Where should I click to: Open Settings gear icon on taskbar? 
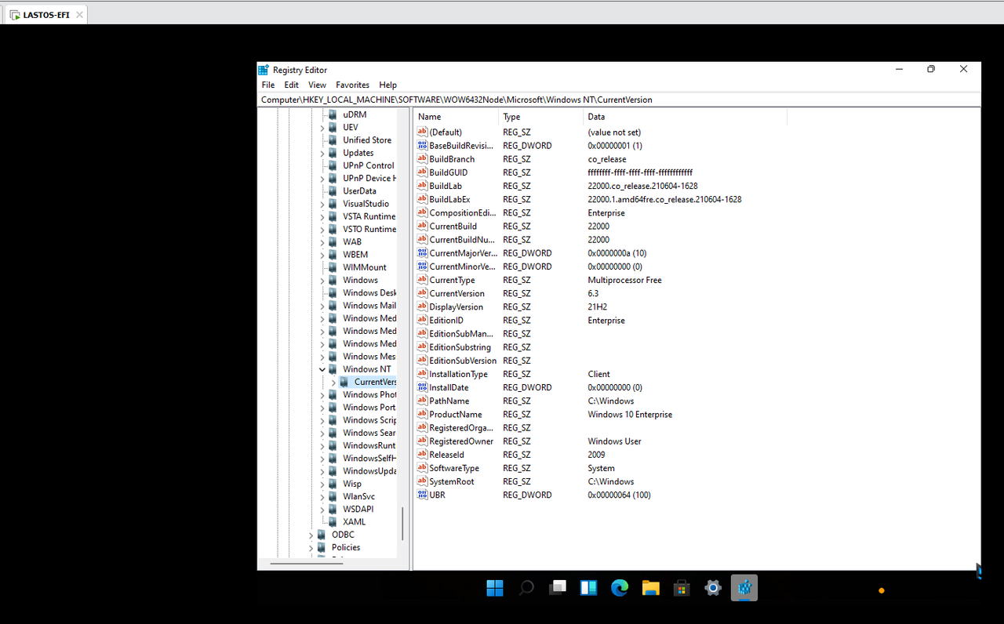click(x=713, y=588)
